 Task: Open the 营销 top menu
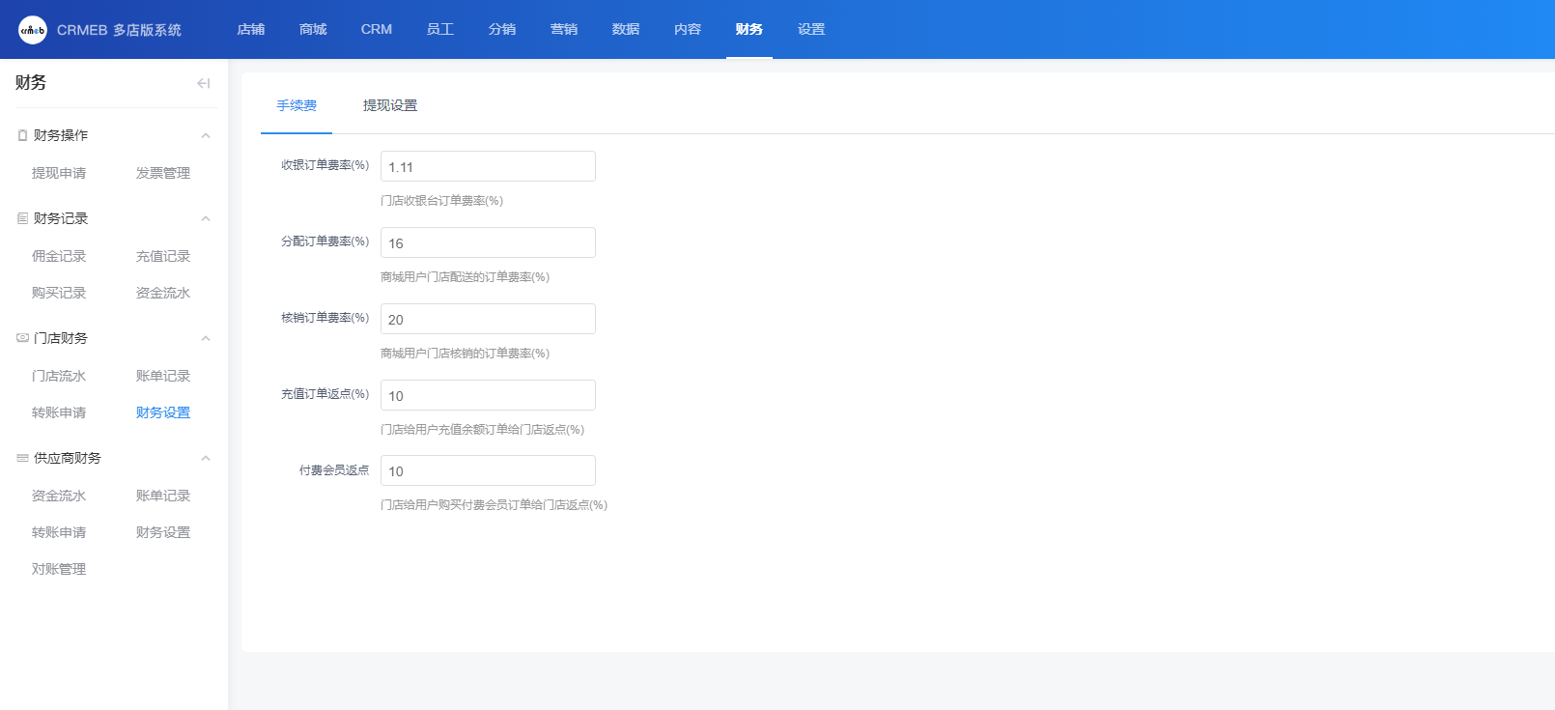coord(564,30)
